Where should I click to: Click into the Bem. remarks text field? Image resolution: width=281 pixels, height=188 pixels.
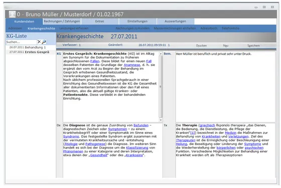pyautogui.click(x=225, y=87)
